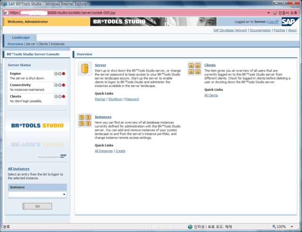The height and width of the screenshot is (232, 302).
Task: Click the browser address URL field
Action: [x=135, y=13]
